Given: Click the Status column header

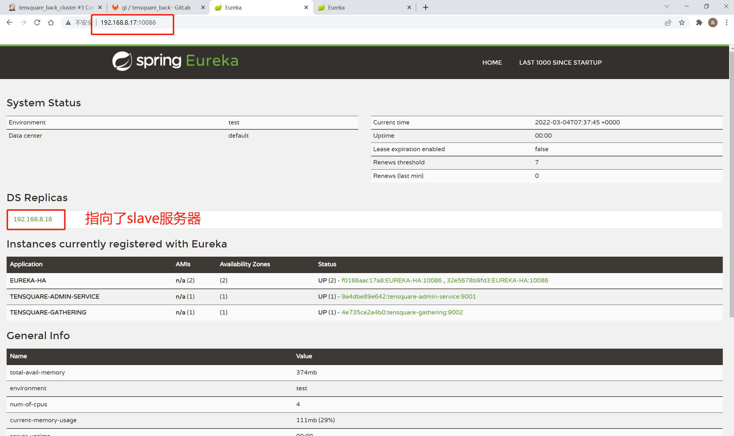Looking at the screenshot, I should [327, 264].
